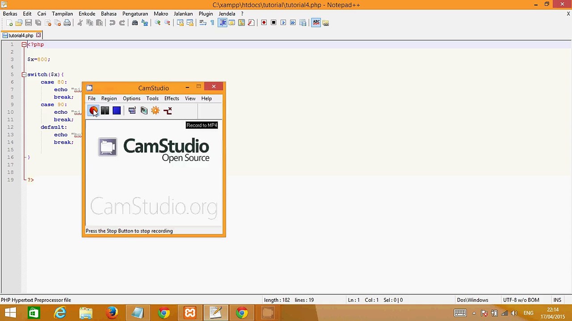This screenshot has width=572, height=321.
Task: Open Windows Start button
Action: [x=11, y=313]
